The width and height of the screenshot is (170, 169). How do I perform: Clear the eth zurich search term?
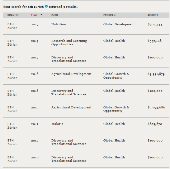(x=46, y=6)
